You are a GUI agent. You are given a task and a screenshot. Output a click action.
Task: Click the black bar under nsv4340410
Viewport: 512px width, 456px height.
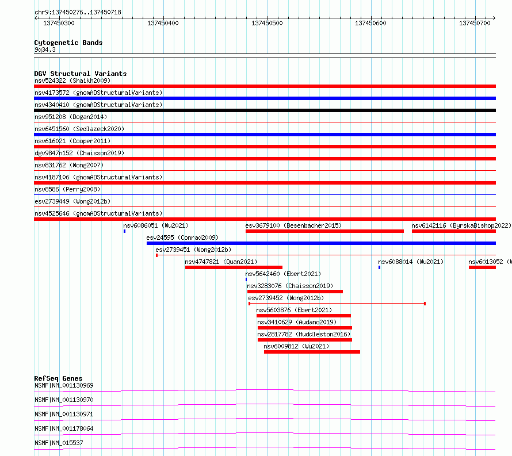pos(265,110)
